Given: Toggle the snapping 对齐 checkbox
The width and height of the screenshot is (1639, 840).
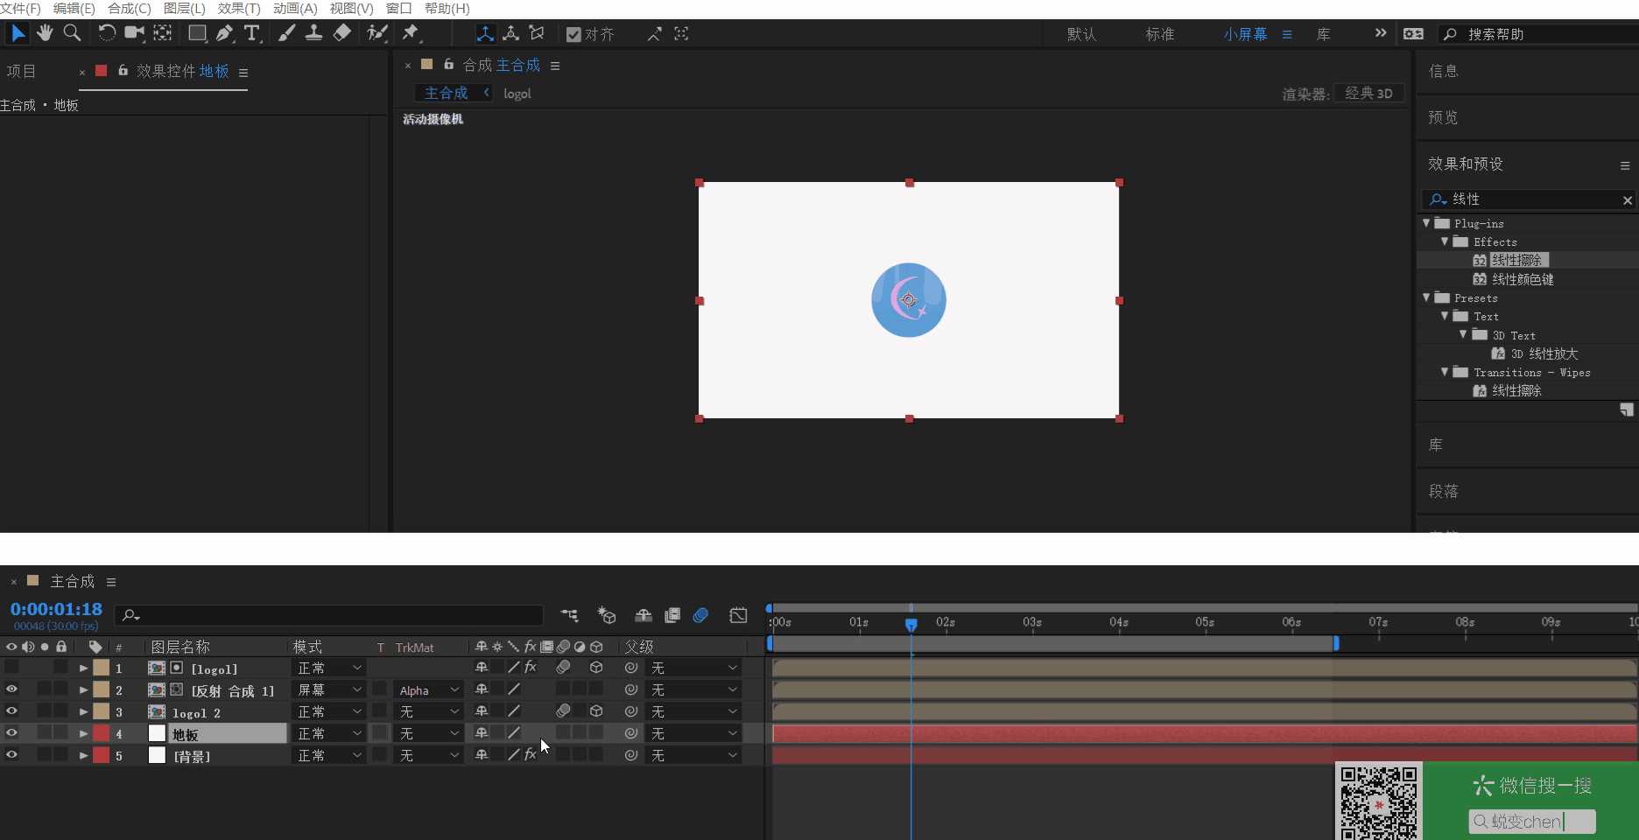Looking at the screenshot, I should click(573, 34).
